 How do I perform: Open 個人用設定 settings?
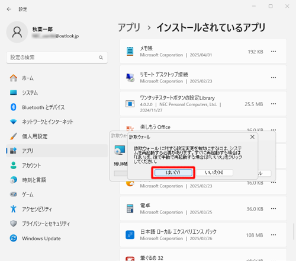tap(57, 136)
